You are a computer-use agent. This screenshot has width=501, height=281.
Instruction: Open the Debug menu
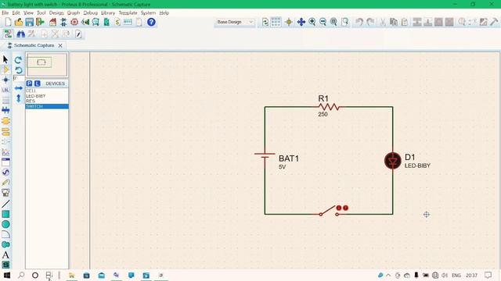pos(91,13)
